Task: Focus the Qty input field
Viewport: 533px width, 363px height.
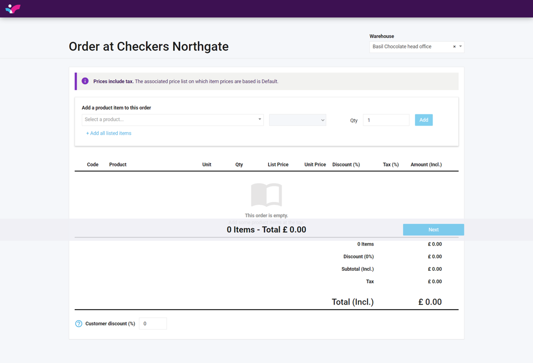Action: (x=386, y=120)
